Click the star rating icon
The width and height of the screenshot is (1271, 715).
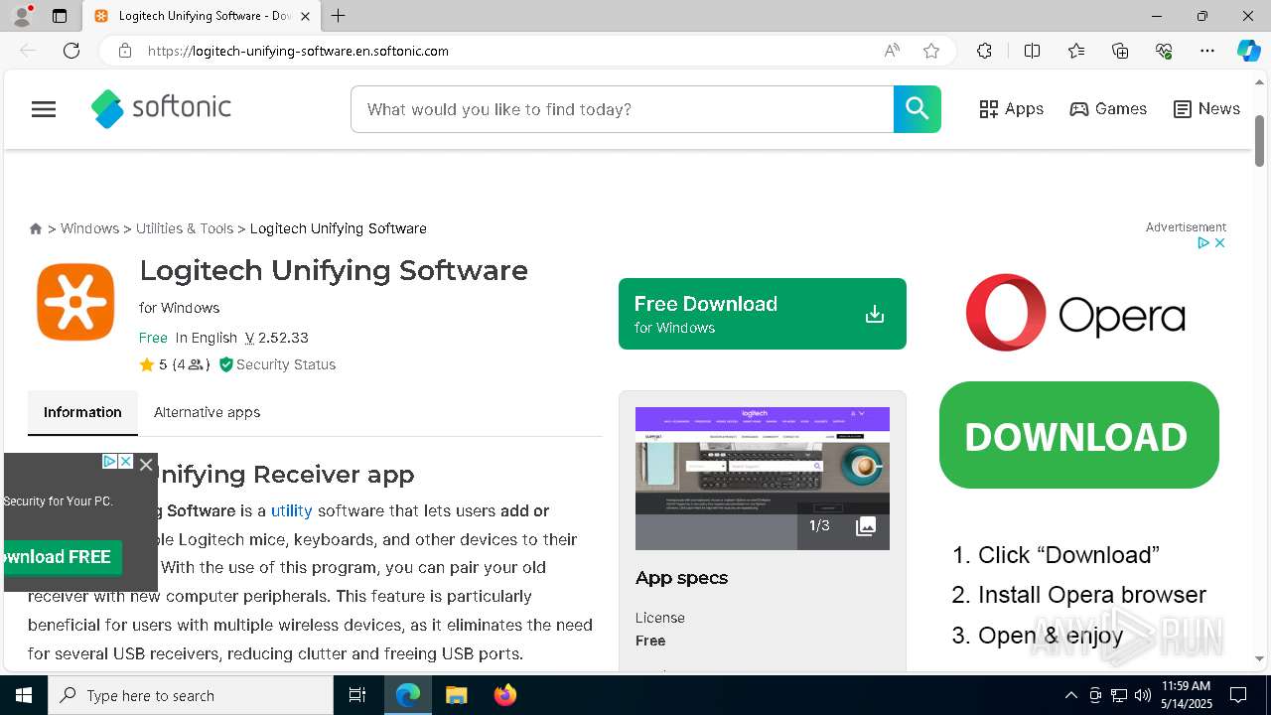click(147, 364)
